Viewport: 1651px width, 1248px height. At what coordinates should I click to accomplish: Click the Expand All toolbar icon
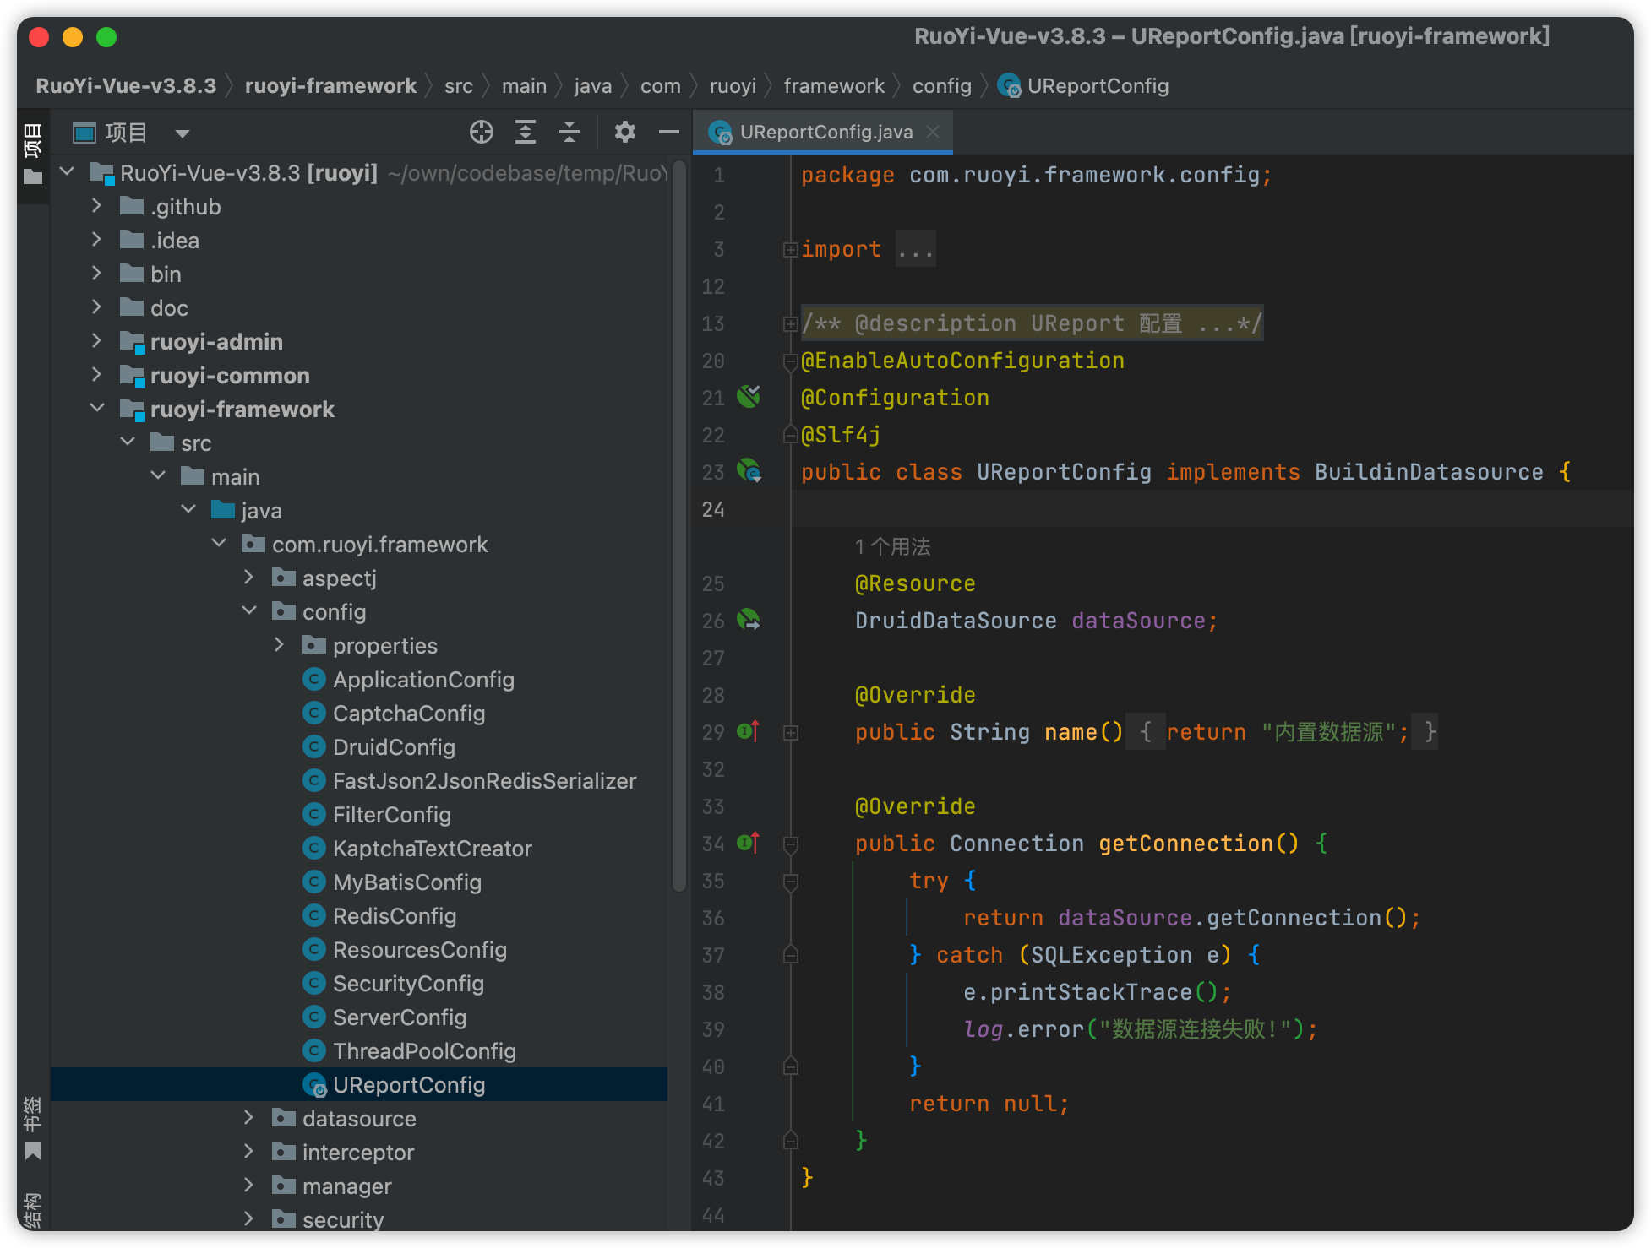point(526,132)
